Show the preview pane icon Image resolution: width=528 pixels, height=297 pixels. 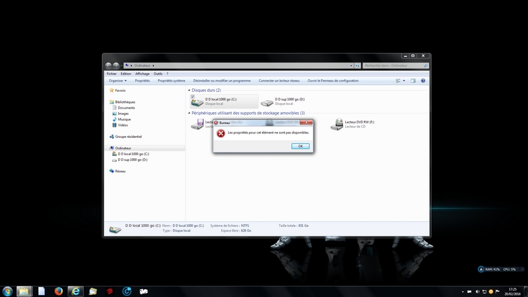coord(413,81)
